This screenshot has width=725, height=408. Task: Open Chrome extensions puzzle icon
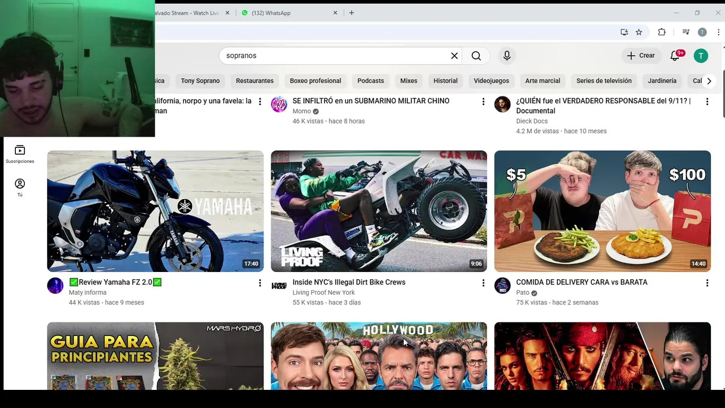coord(662,32)
